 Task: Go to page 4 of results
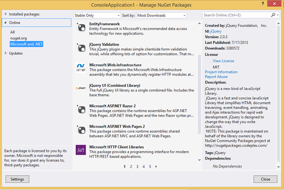[x=144, y=166]
